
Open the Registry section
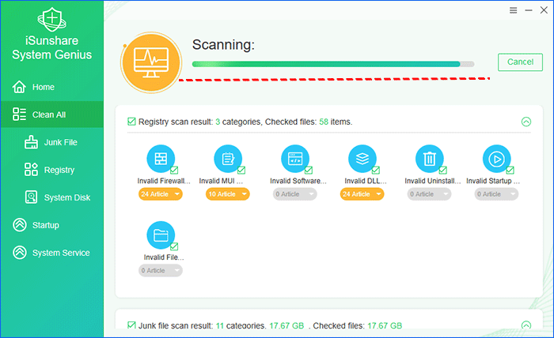[x=52, y=170]
